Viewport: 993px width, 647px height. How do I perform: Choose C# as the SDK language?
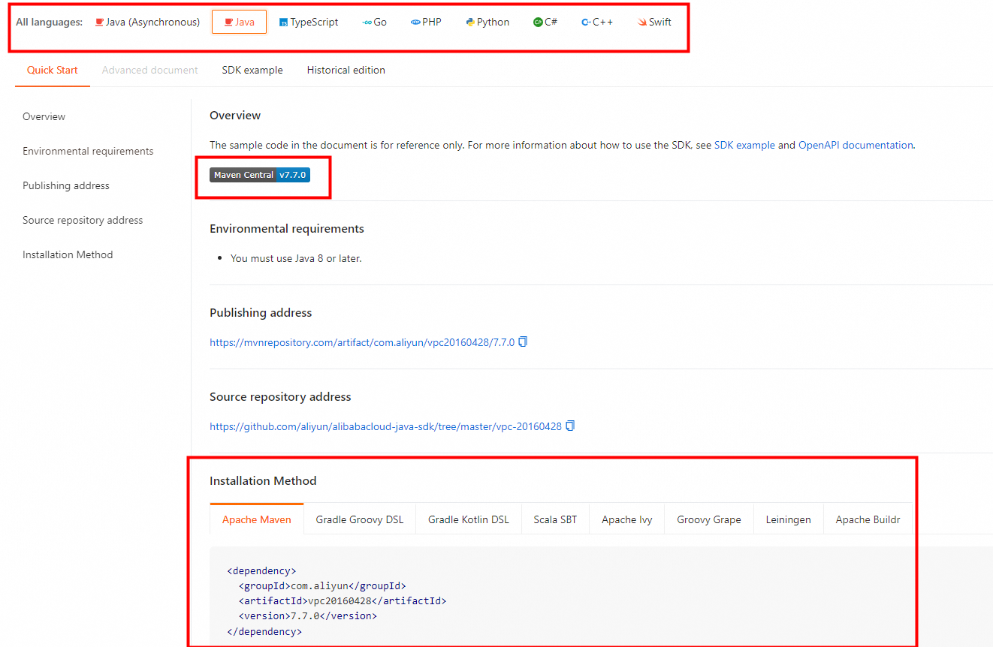pos(545,23)
